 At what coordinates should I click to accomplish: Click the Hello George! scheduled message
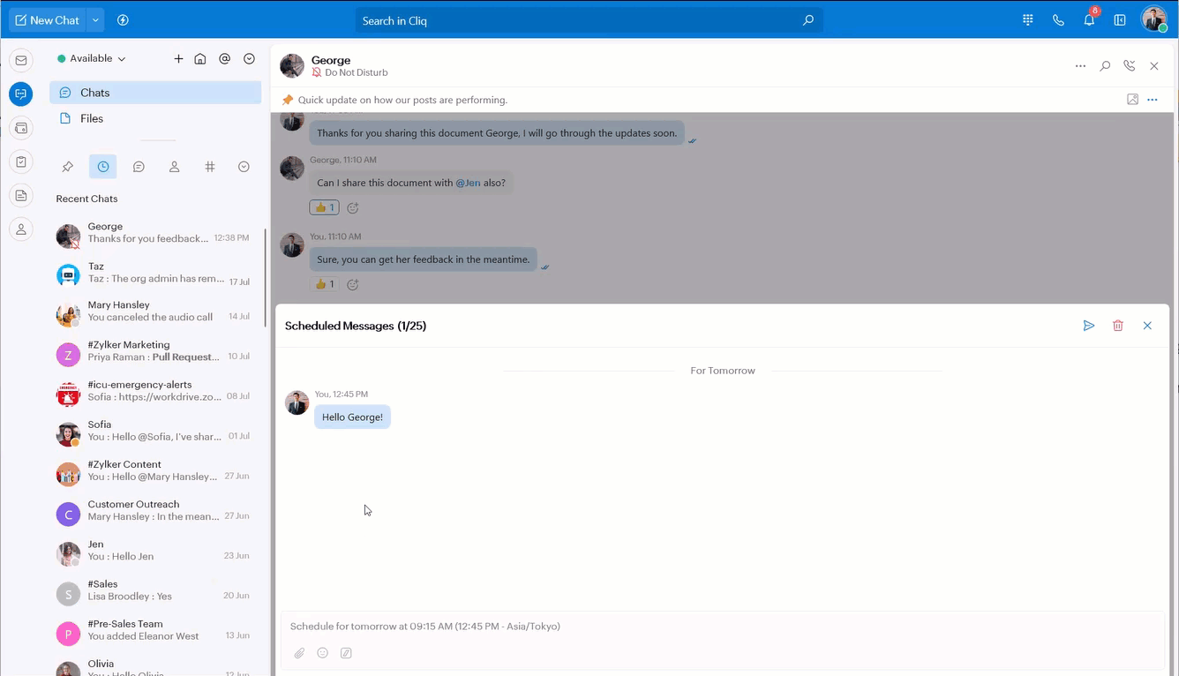352,417
